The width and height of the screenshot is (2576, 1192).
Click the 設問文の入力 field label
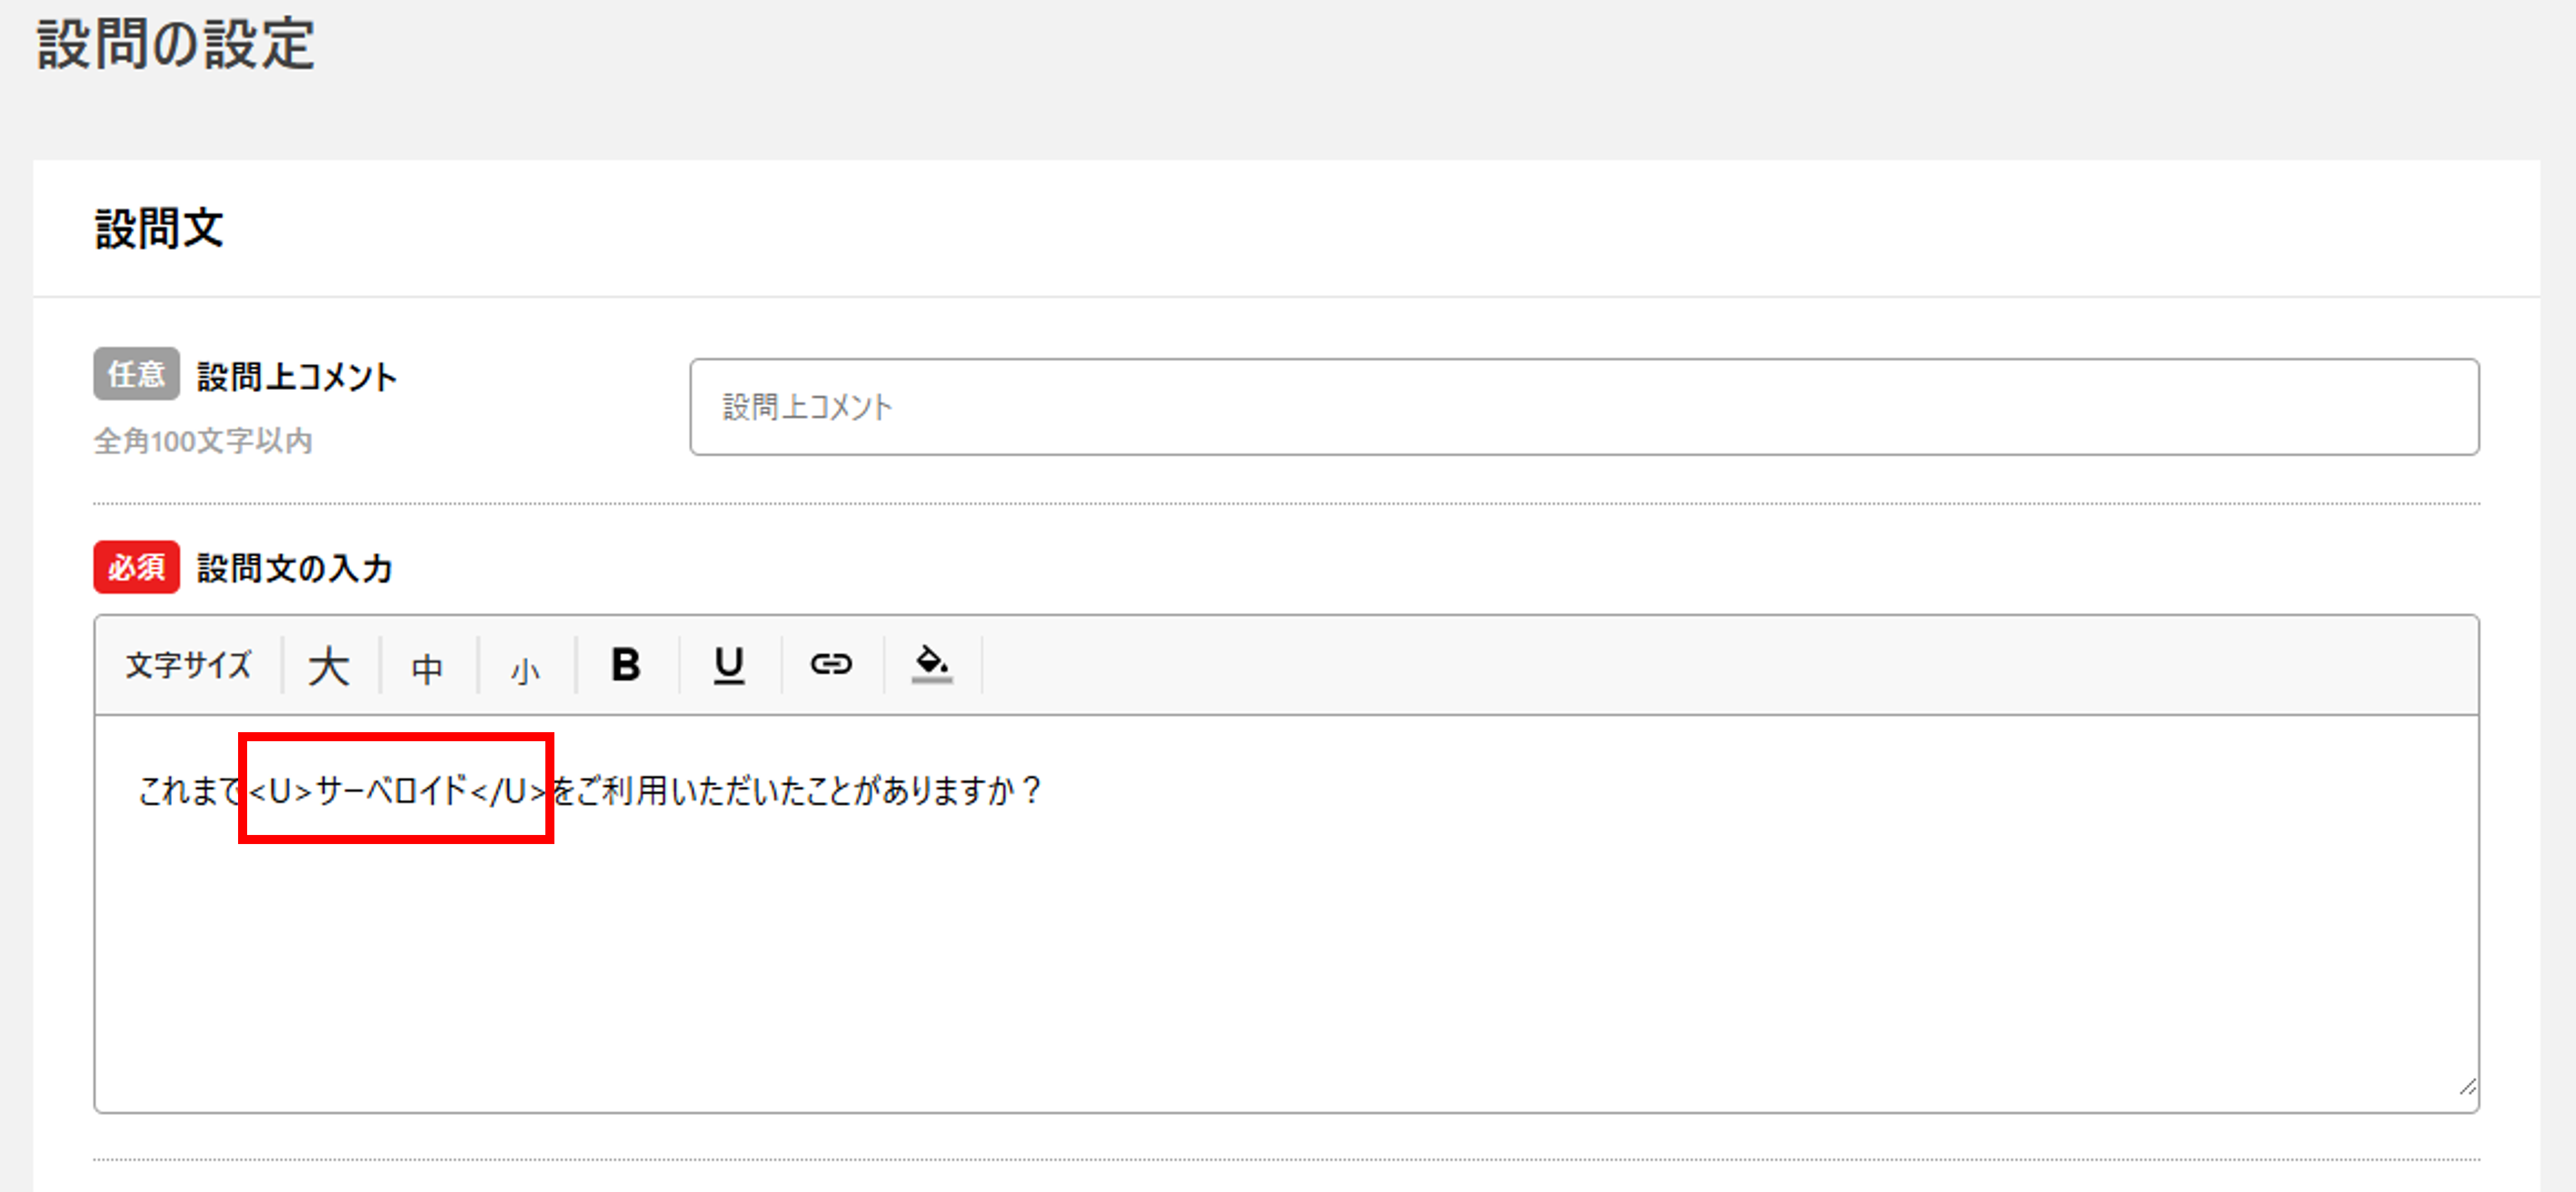pyautogui.click(x=294, y=569)
